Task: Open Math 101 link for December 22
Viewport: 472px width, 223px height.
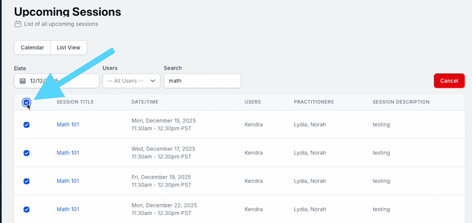Action: (x=68, y=209)
